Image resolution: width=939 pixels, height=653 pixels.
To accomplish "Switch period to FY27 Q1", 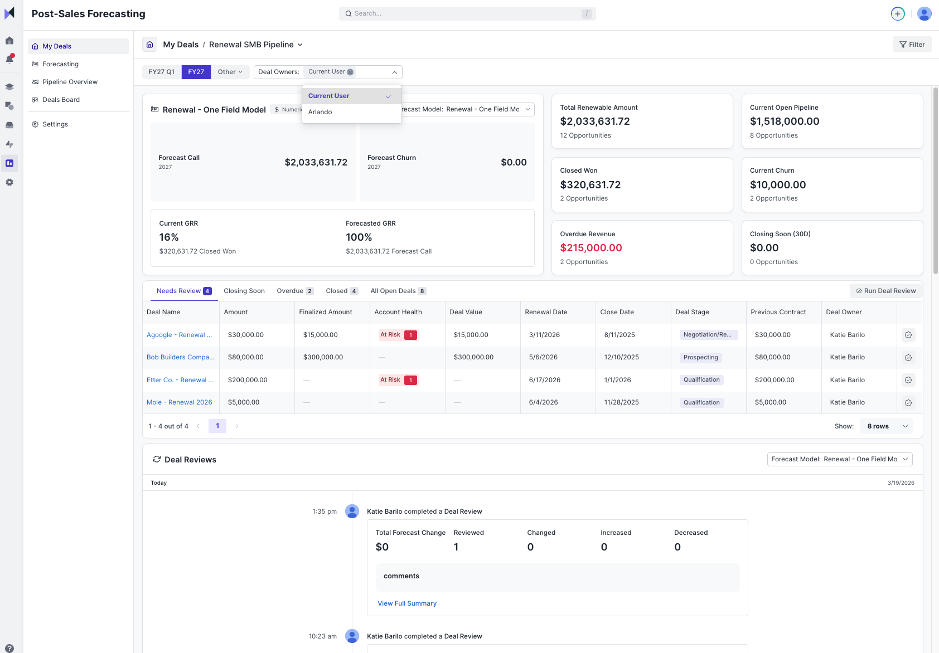I will 161,72.
